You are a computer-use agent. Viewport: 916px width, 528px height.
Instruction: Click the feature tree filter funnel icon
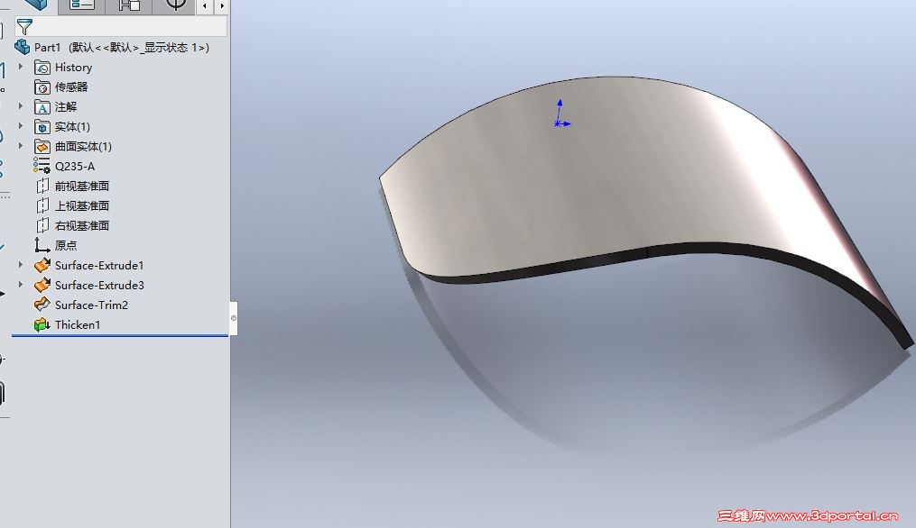[24, 27]
